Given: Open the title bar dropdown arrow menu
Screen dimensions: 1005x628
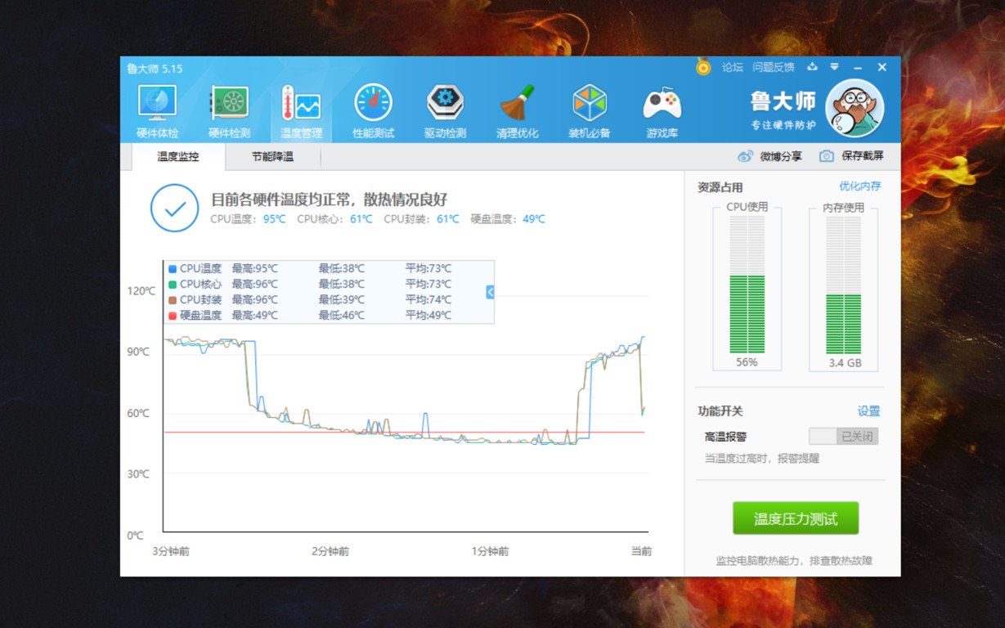Looking at the screenshot, I should pyautogui.click(x=833, y=68).
